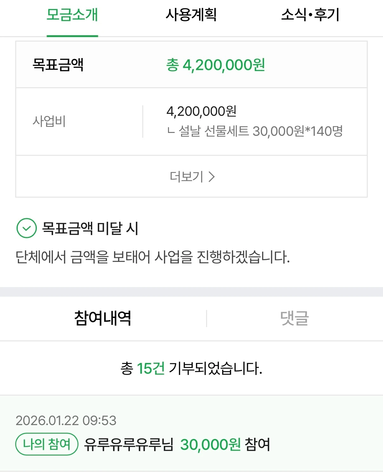Switch to the 사용계획 tab
Viewport: 383px width, 473px height.
click(191, 15)
